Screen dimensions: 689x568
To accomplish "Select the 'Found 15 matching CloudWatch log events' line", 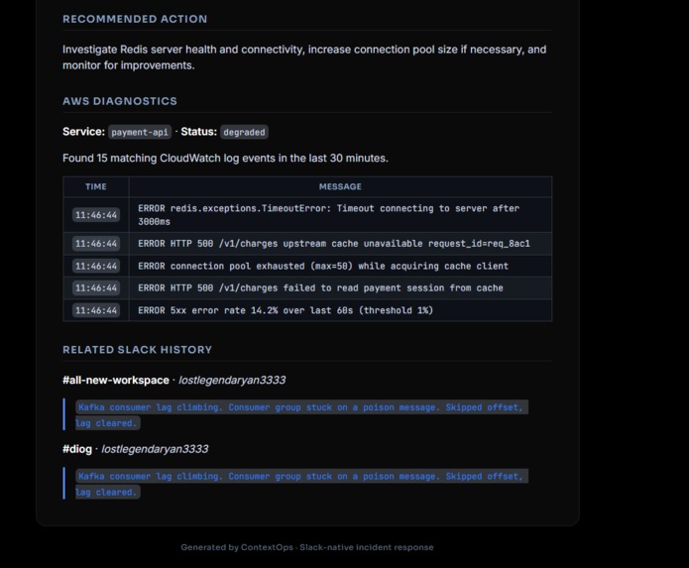I will (x=225, y=159).
